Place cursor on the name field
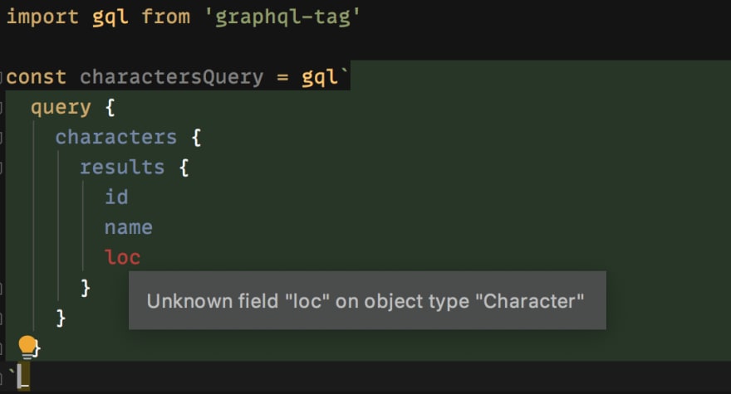The height and width of the screenshot is (394, 731). 128,228
